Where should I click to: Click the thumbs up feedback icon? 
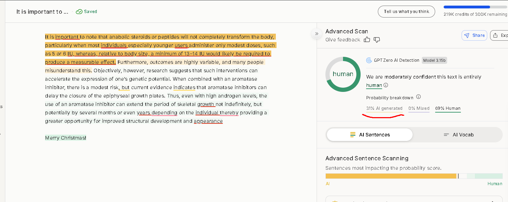coord(367,40)
